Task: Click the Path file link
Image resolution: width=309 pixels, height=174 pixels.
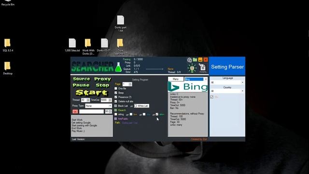Action: tap(130, 123)
